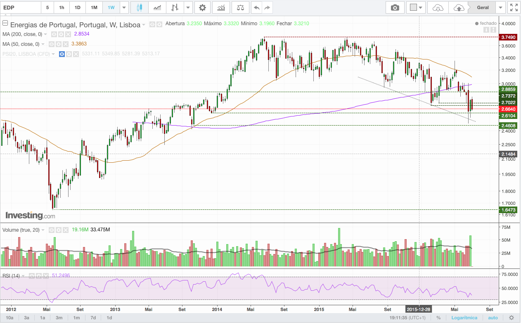The width and height of the screenshot is (521, 323).
Task: Select the OHLC bars chart type
Action: coord(175,7)
